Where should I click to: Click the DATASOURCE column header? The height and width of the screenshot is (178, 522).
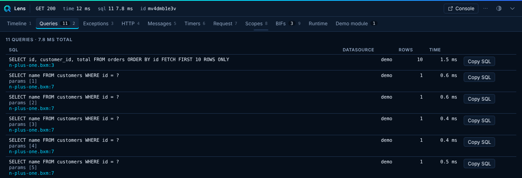click(358, 50)
